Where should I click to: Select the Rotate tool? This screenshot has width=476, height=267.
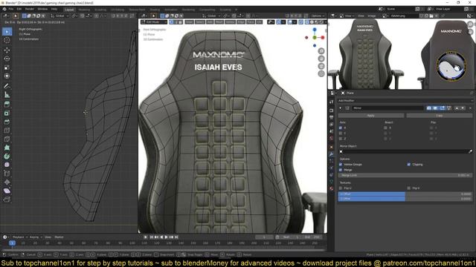click(7, 59)
